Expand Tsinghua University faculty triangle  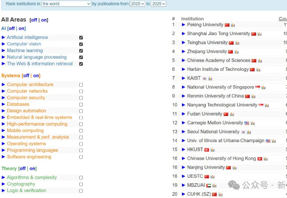[x=183, y=43]
